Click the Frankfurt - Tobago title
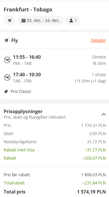The height and width of the screenshot is (197, 109). pos(28,10)
